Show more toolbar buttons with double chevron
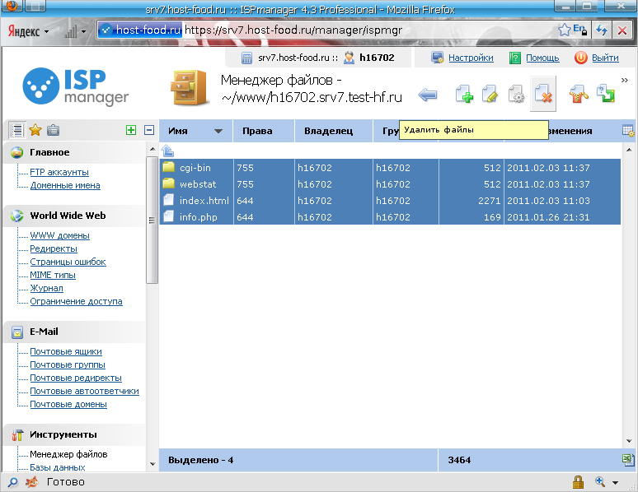Screen dimensions: 638x492 [625, 81]
